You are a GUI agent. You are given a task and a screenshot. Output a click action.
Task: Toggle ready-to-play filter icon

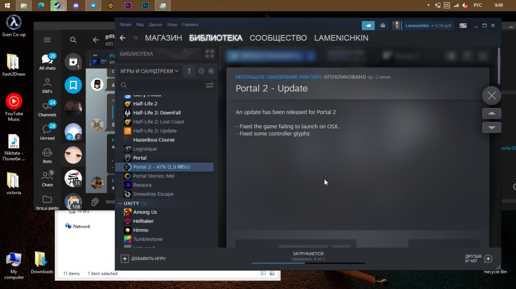pos(211,71)
